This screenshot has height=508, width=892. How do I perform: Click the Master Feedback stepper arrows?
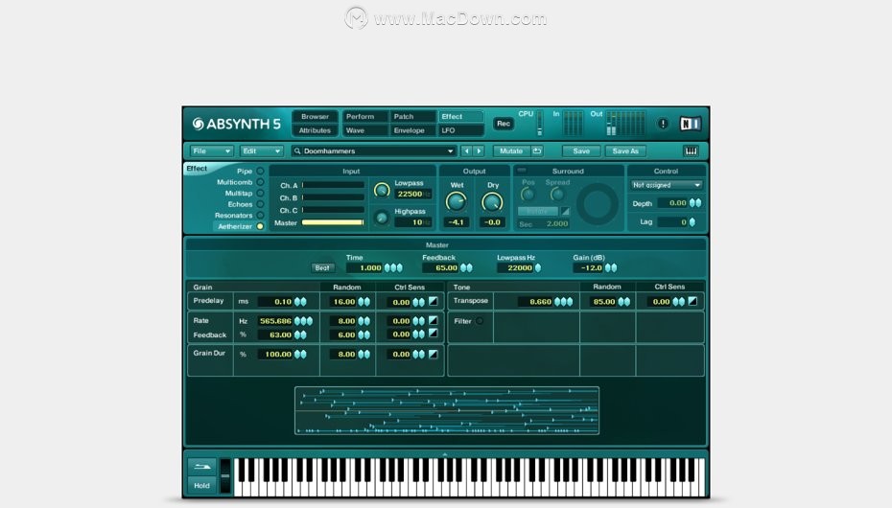(466, 267)
